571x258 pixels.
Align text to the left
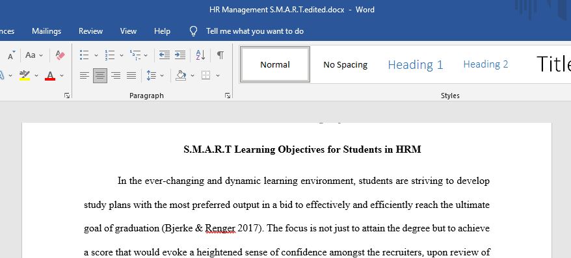(x=85, y=75)
